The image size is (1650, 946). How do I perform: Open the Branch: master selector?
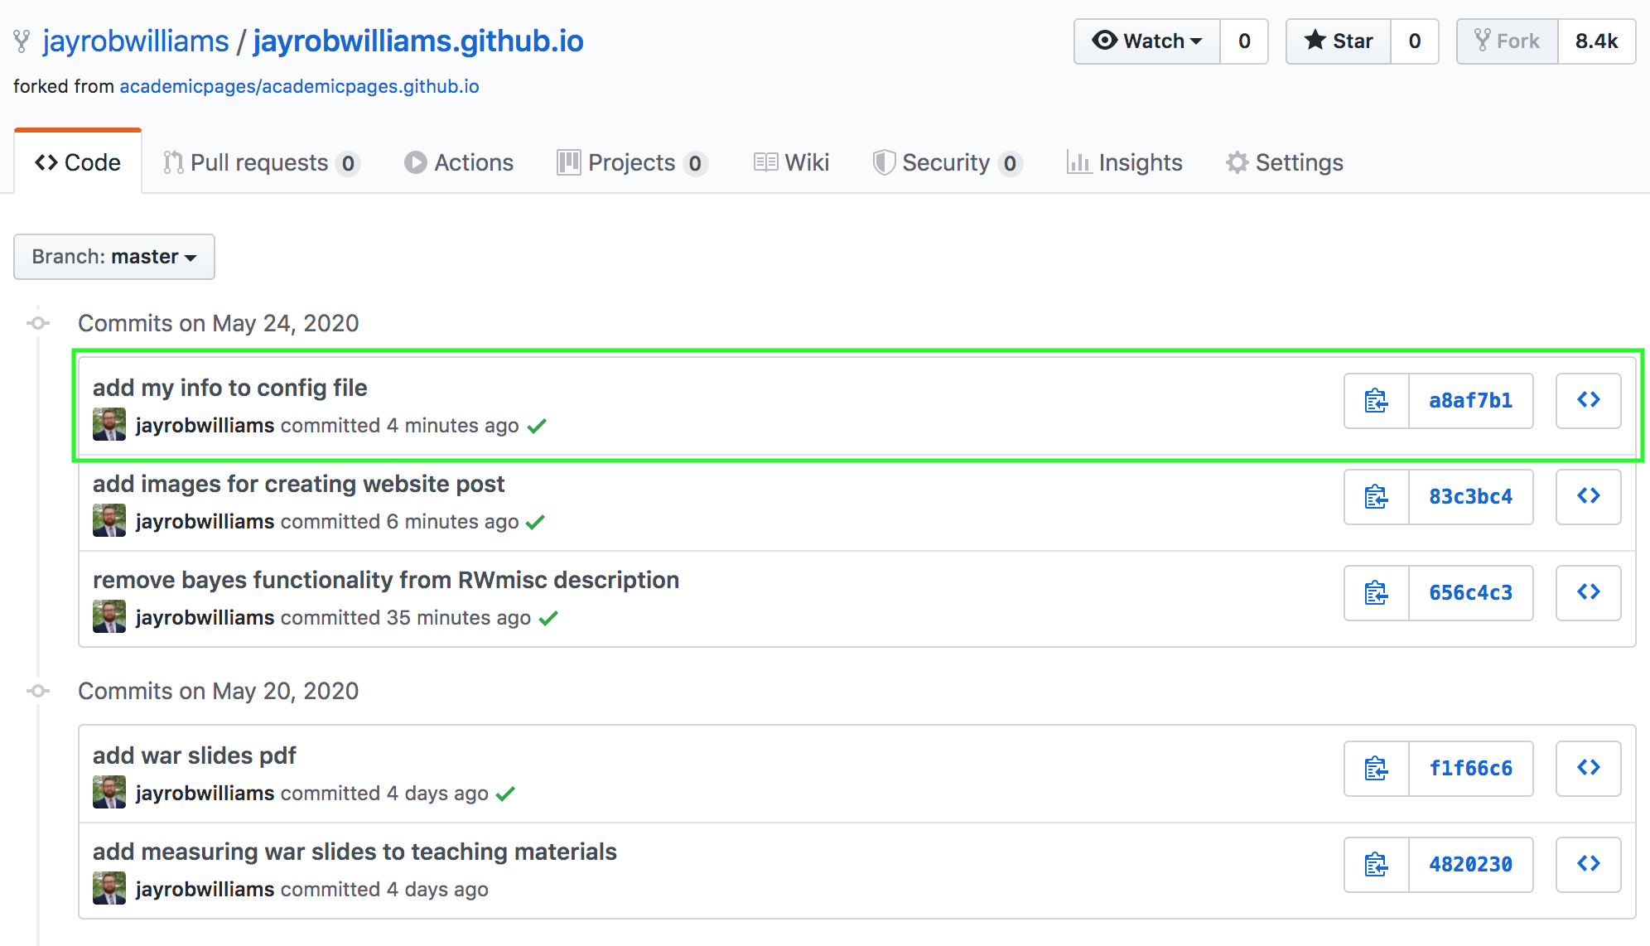coord(114,257)
